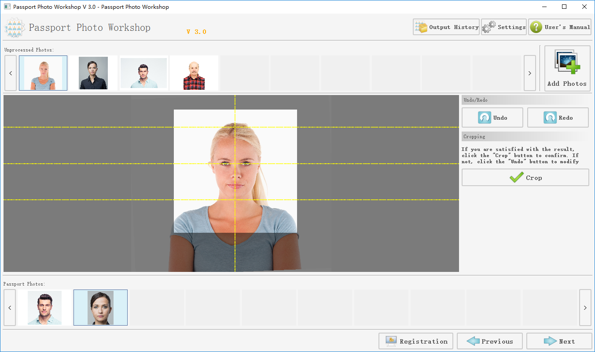Redo the cropping change

pos(558,117)
